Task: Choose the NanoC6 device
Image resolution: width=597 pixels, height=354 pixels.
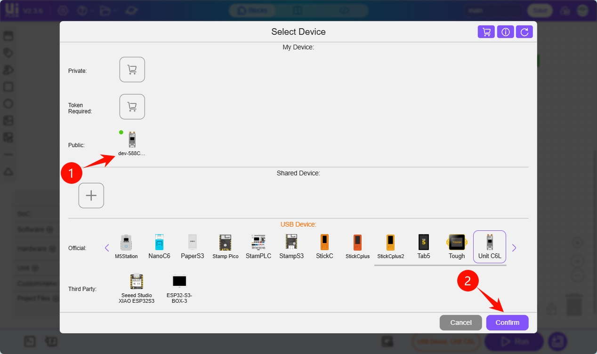Action: pyautogui.click(x=159, y=246)
